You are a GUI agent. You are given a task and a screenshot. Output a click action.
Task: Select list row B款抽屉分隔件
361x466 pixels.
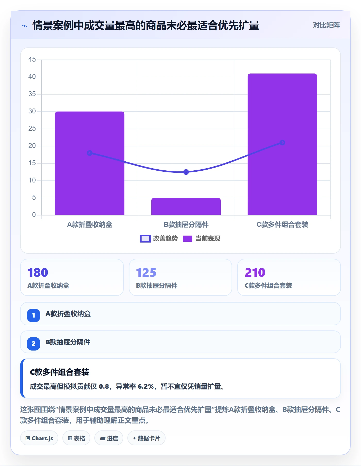pos(180,342)
